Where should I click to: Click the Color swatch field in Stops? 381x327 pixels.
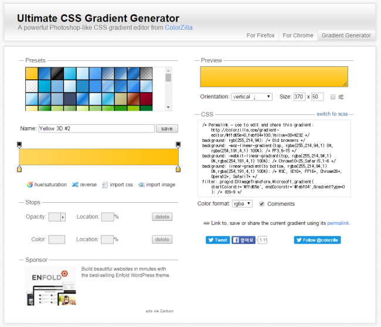click(57, 240)
